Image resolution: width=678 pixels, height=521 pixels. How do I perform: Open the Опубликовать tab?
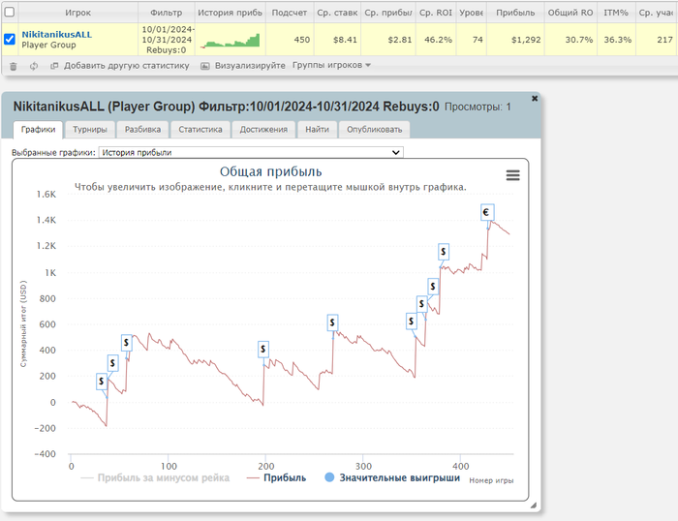[374, 129]
